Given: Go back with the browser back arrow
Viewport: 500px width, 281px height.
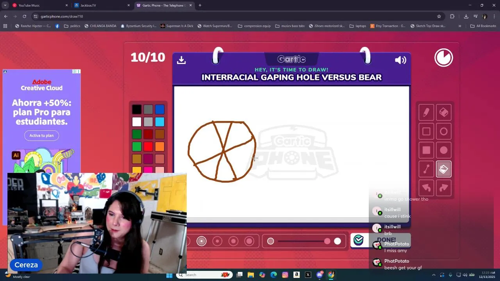Looking at the screenshot, I should pyautogui.click(x=5, y=16).
